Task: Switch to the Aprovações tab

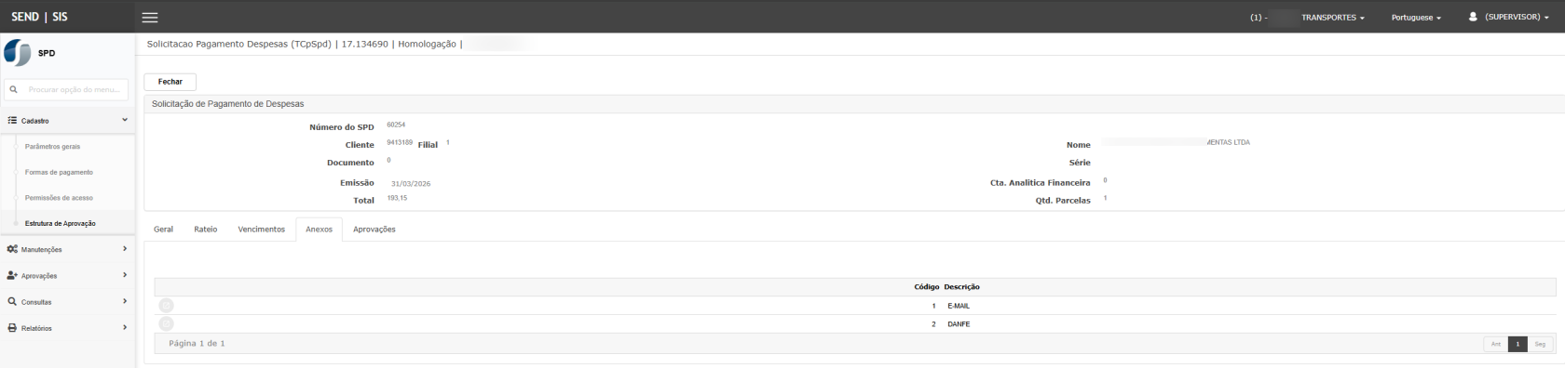Action: [374, 230]
